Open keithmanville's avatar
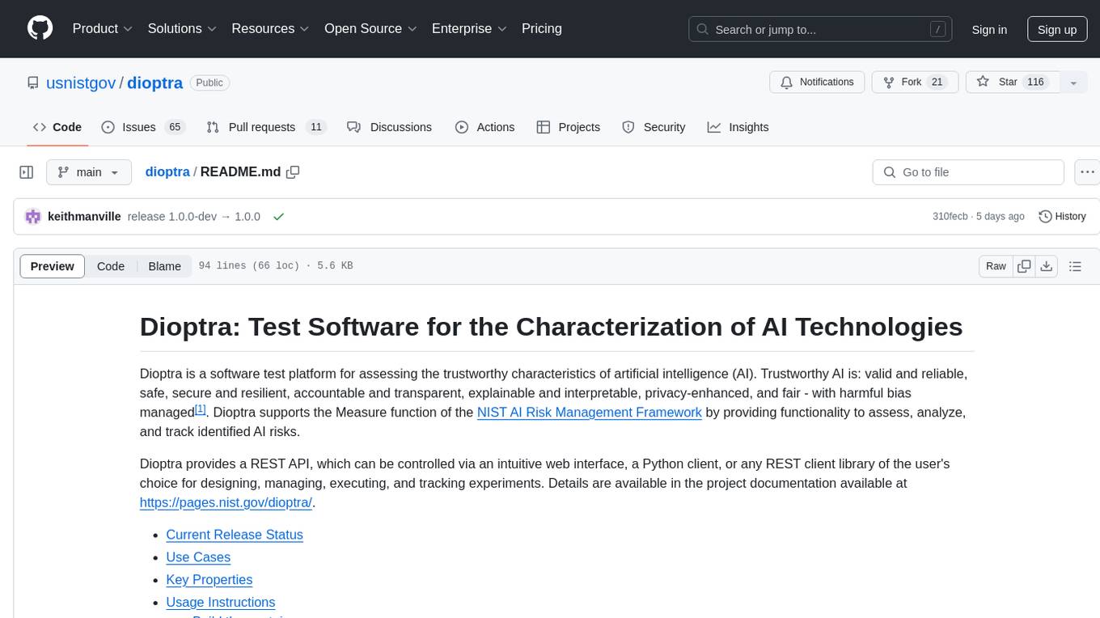Screen dimensions: 1100x618 pyautogui.click(x=33, y=217)
